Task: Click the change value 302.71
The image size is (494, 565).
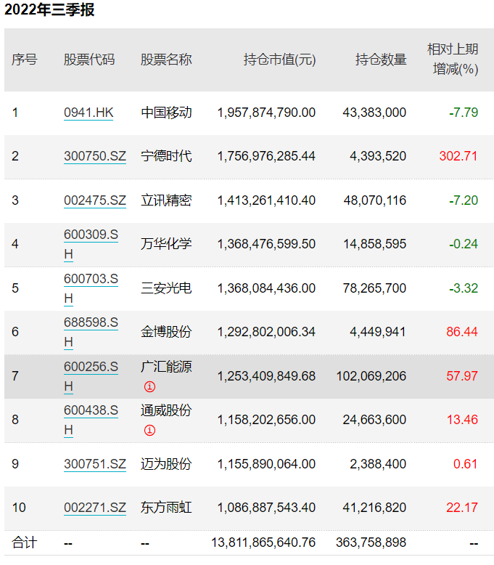Action: [x=458, y=156]
